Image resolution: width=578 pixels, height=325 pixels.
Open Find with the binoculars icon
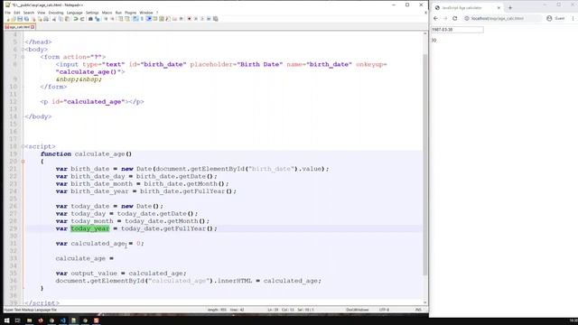[x=90, y=19]
